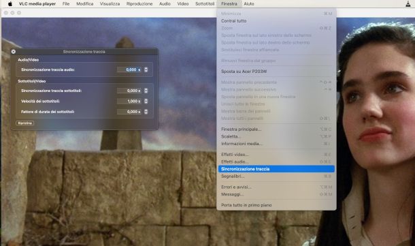Image resolution: width=415 pixels, height=246 pixels.
Task: Open Finestra principale… window
Action: point(276,129)
